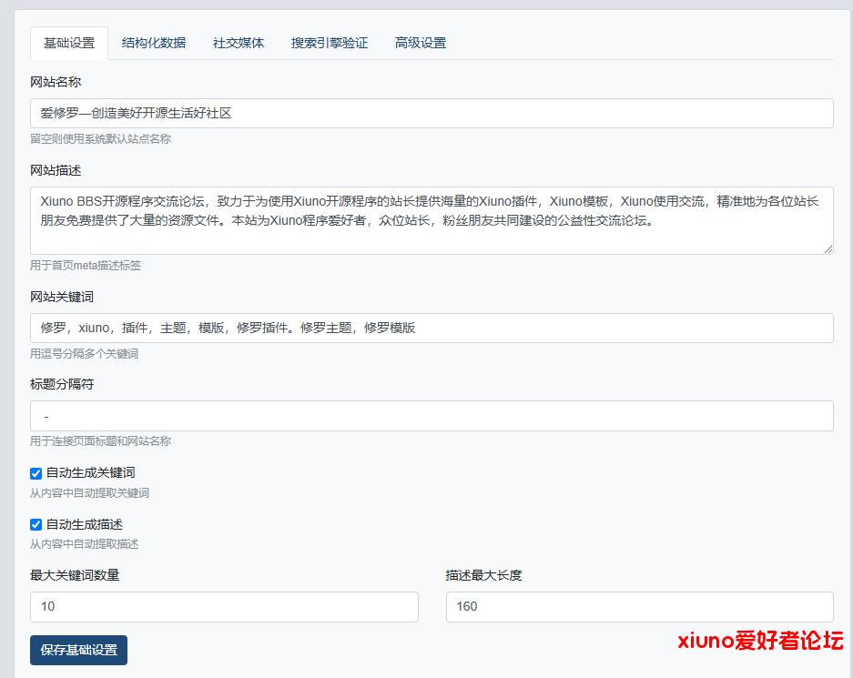Click inside the 网站名称 site name field
Image resolution: width=853 pixels, height=678 pixels.
[426, 113]
